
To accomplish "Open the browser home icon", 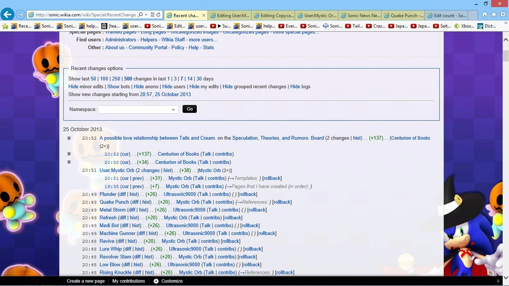I will [484, 15].
